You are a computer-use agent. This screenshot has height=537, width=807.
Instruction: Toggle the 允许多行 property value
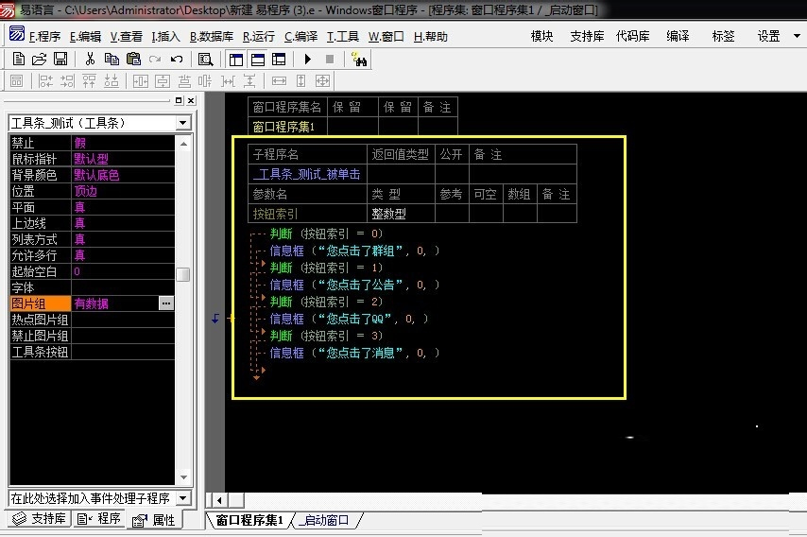(x=123, y=255)
